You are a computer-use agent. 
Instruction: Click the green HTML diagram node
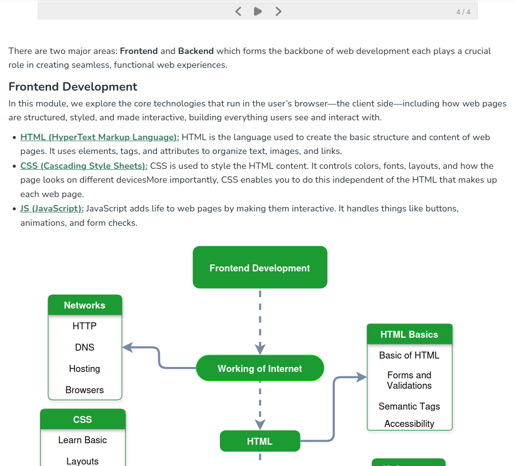coord(260,441)
